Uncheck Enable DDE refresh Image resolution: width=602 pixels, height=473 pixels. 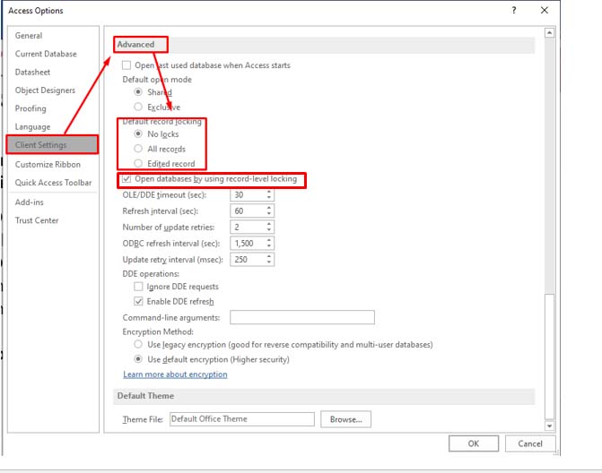click(138, 301)
